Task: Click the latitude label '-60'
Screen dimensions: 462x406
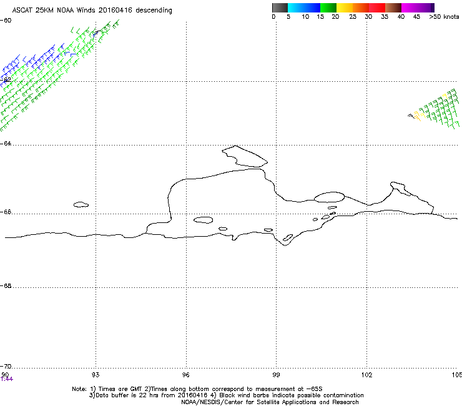Action: click(6, 21)
